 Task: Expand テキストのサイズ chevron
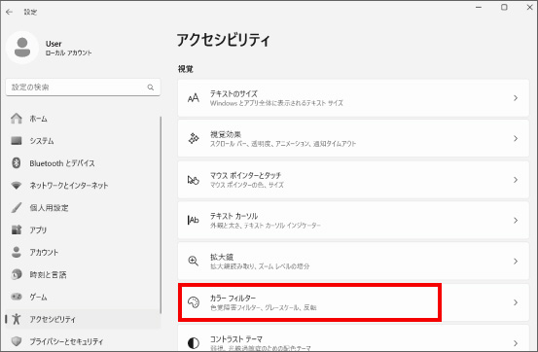(516, 98)
